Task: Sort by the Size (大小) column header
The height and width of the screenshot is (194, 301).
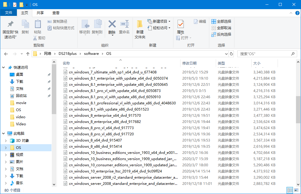Action: [257, 63]
